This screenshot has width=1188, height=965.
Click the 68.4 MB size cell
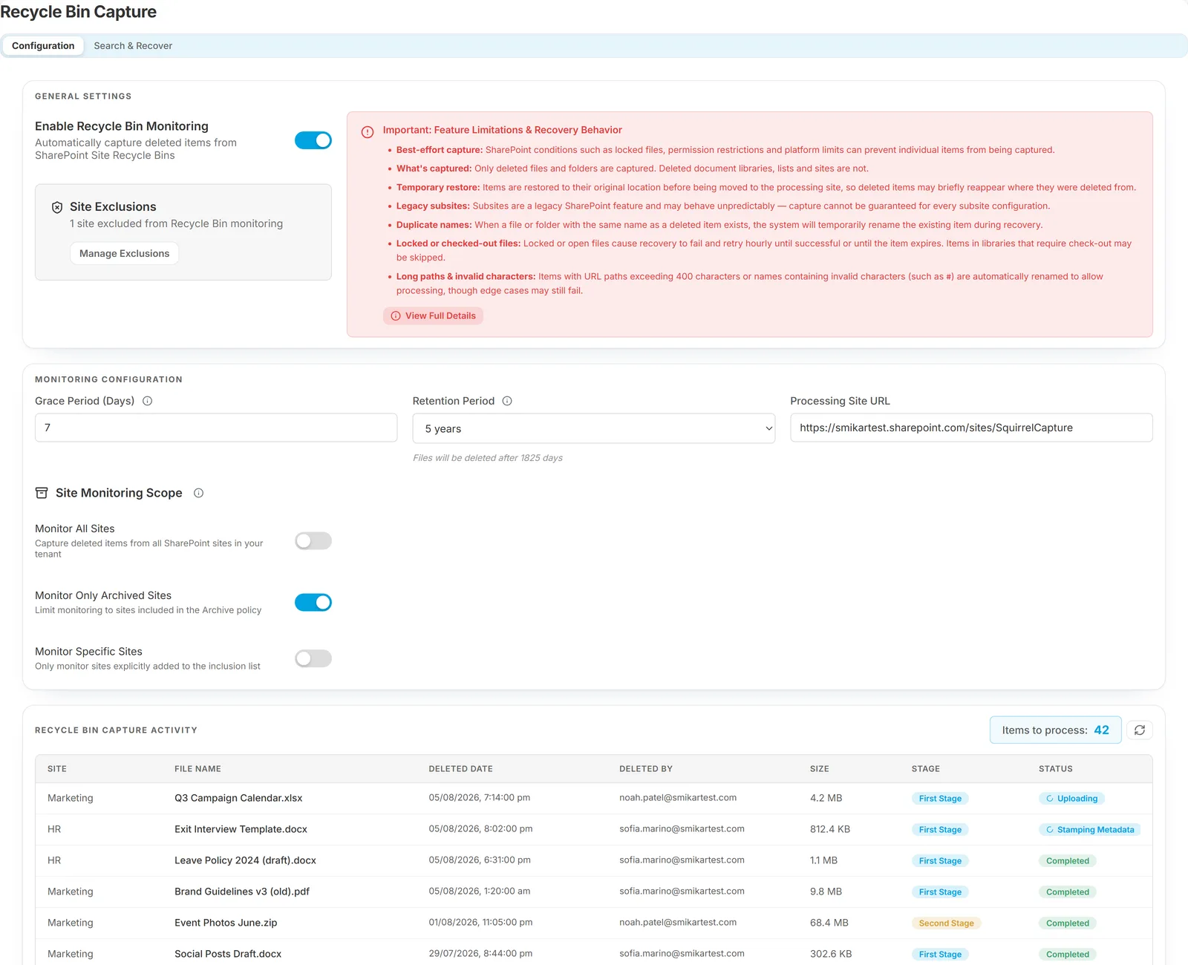pyautogui.click(x=829, y=923)
